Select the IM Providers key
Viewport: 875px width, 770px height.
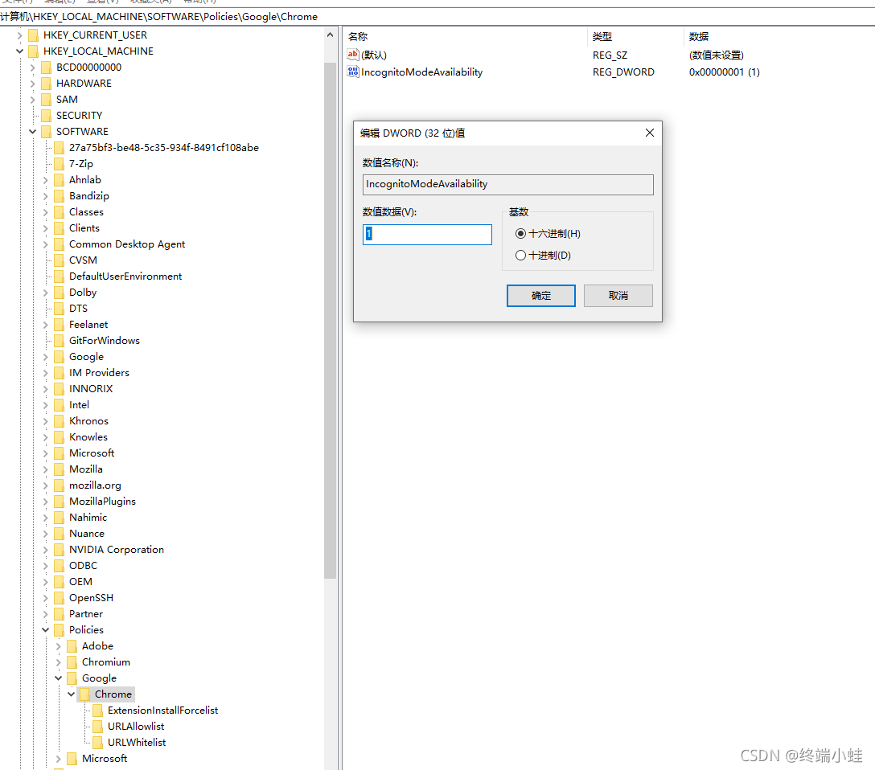tap(99, 372)
